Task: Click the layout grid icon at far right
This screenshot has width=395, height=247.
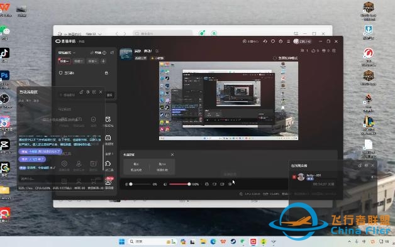Action: coord(334,51)
